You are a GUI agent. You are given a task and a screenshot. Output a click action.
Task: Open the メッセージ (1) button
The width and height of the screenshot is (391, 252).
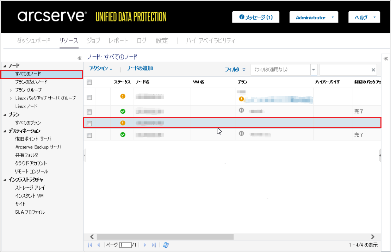point(256,17)
